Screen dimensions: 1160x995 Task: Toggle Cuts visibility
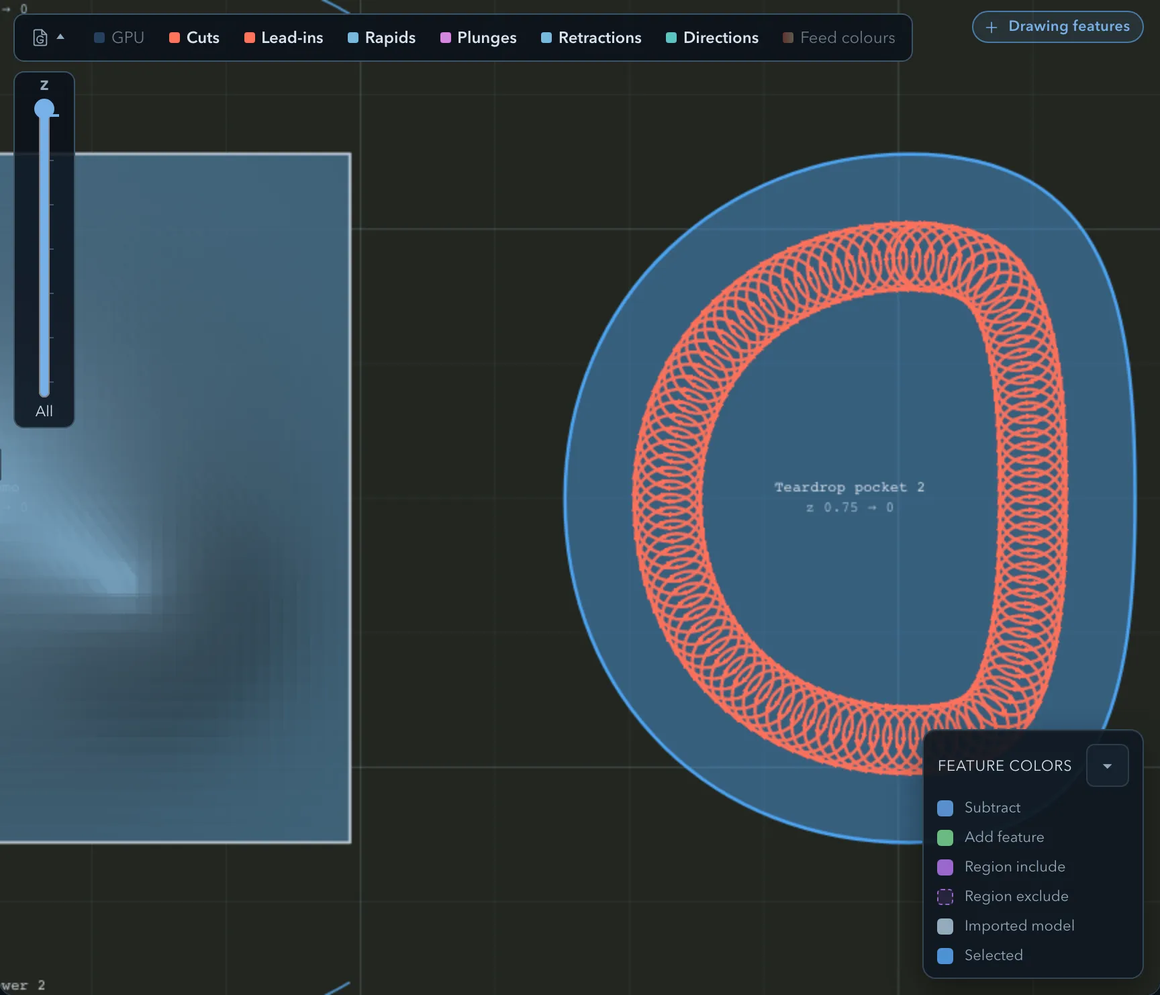[194, 38]
